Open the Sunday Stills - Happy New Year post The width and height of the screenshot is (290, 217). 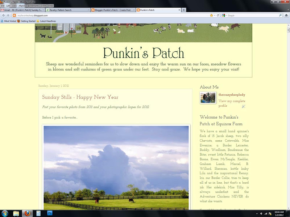(80, 97)
